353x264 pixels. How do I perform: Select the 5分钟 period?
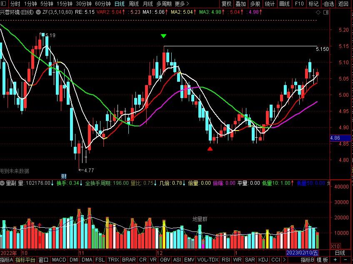pos(47,4)
